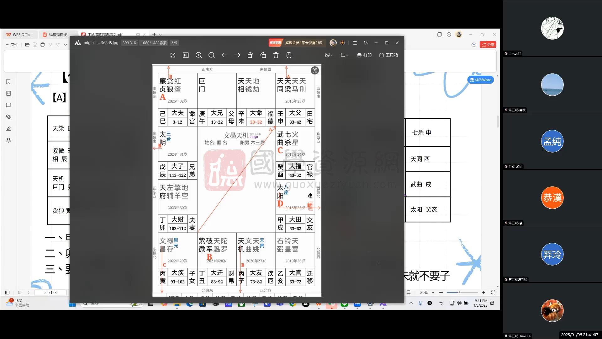This screenshot has height=339, width=602.
Task: Enter fullscreen view of the image
Action: [x=173, y=55]
